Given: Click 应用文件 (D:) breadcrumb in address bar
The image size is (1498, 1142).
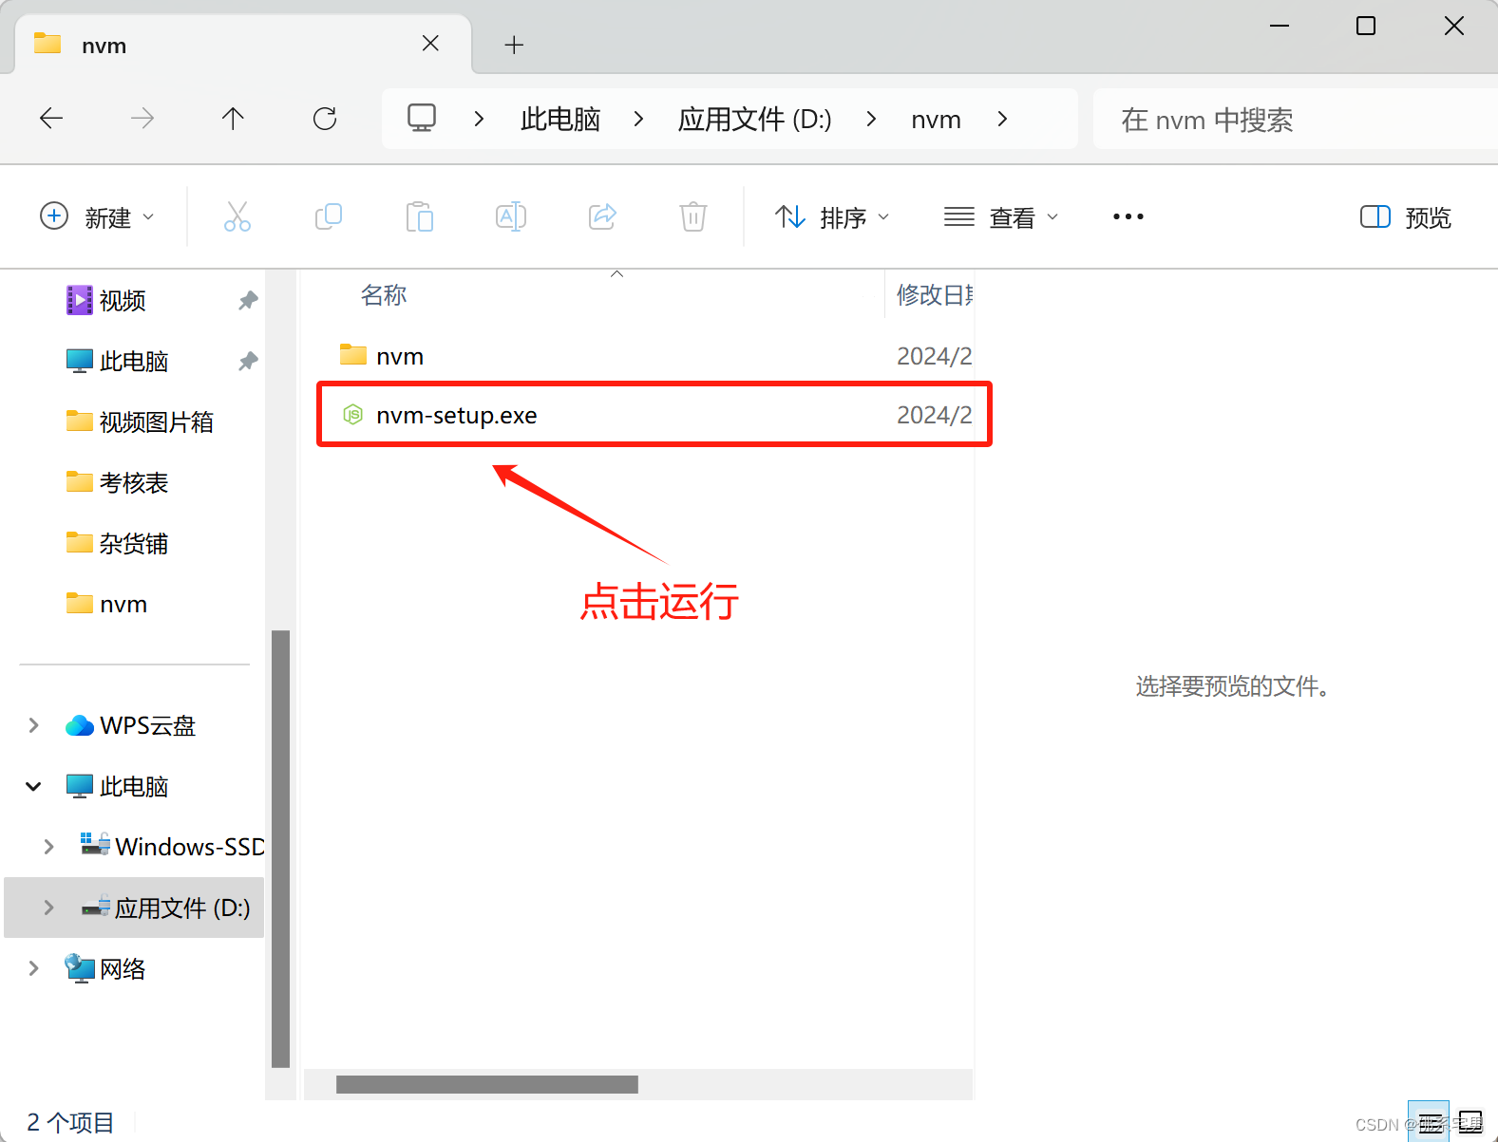Looking at the screenshot, I should [x=754, y=119].
